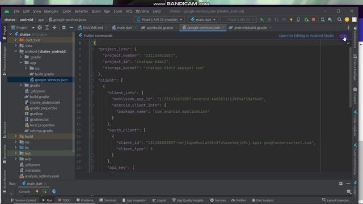Expand the .dart_tool folder
The width and height of the screenshot is (363, 204).
[x=16, y=40]
